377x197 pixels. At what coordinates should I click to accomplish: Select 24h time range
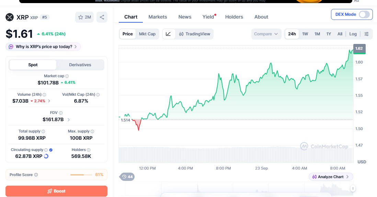tap(292, 34)
